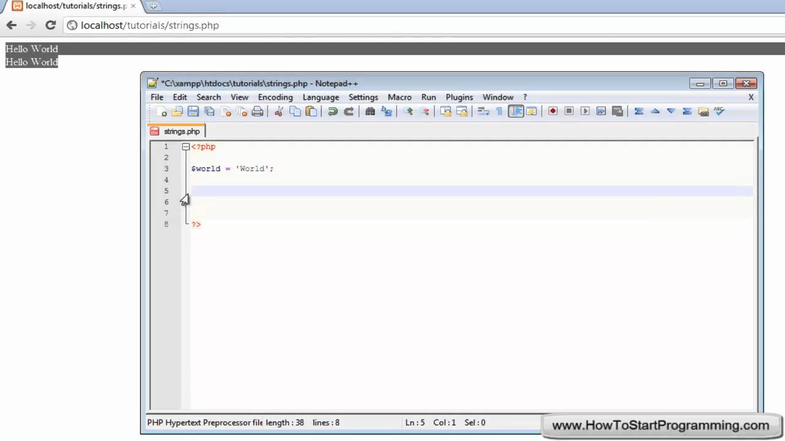Screen dimensions: 785x441
Task: Jump to first difference blue icon
Action: [x=638, y=111]
